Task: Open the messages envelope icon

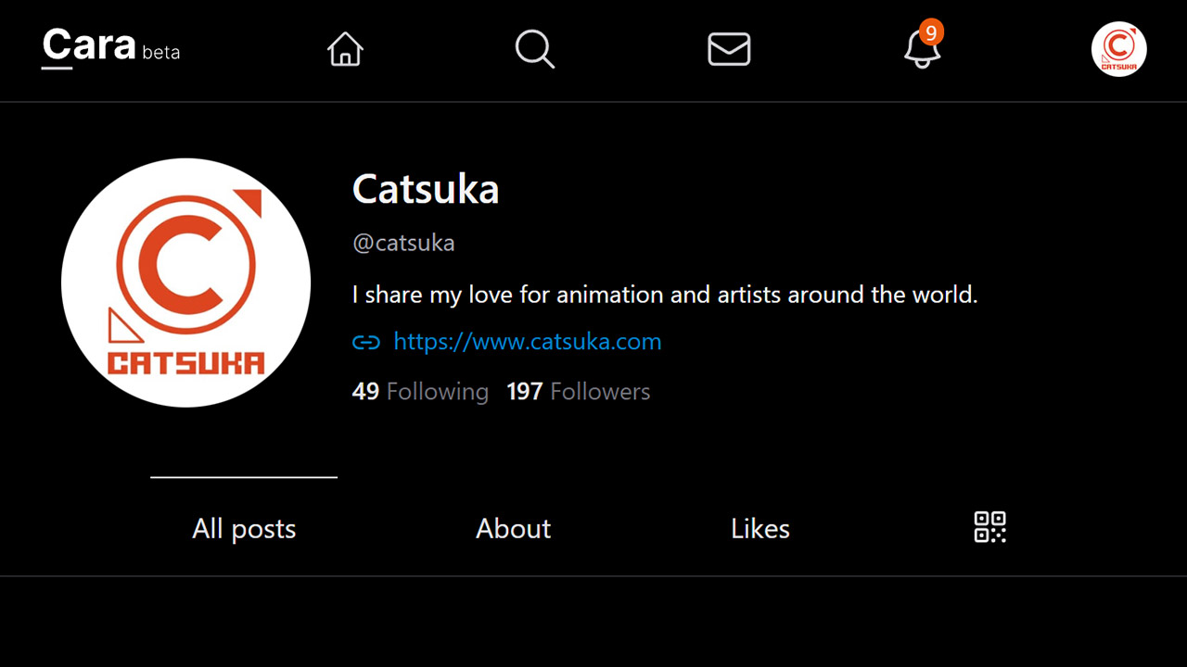Action: click(x=729, y=49)
